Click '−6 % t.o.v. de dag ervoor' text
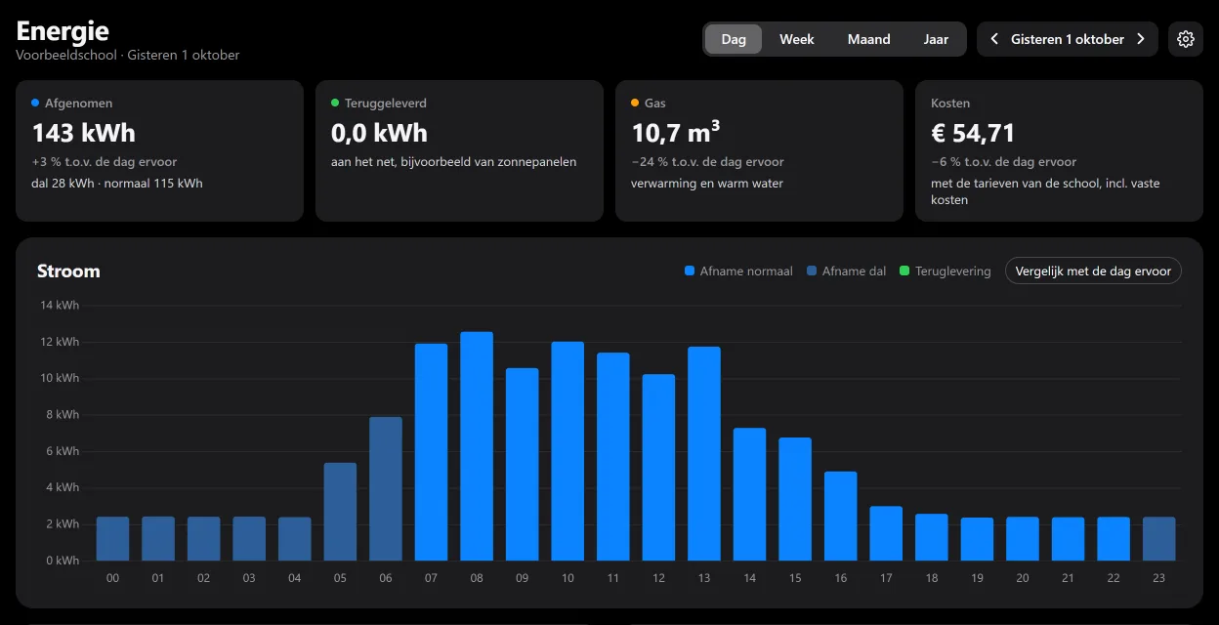 point(1003,162)
